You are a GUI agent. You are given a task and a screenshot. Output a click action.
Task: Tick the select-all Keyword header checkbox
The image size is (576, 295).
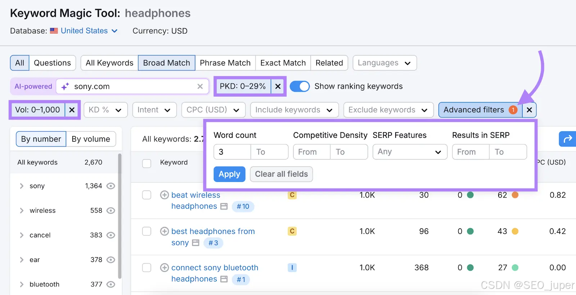147,163
